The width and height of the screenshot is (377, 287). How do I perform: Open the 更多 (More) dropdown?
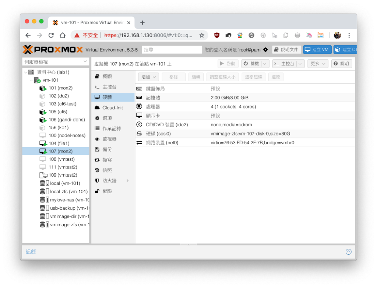click(x=318, y=64)
